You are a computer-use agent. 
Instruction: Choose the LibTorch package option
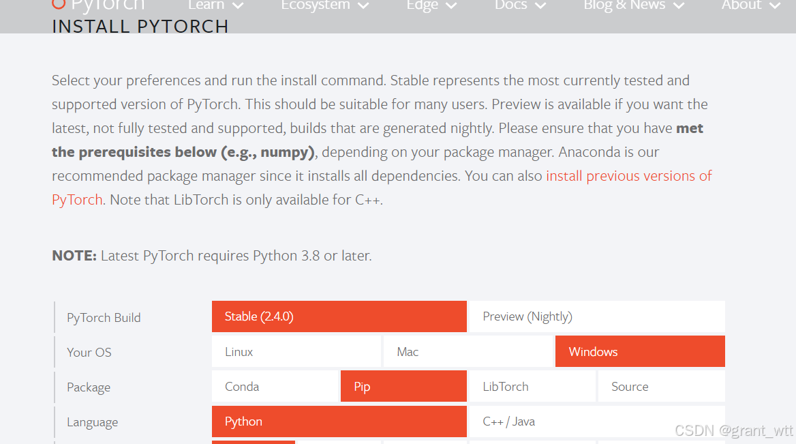[532, 387]
